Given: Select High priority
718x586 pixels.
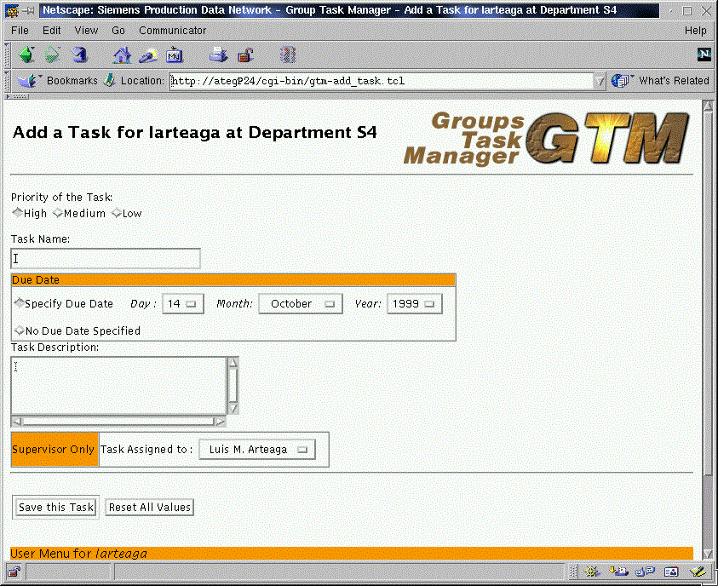Looking at the screenshot, I should coord(17,212).
